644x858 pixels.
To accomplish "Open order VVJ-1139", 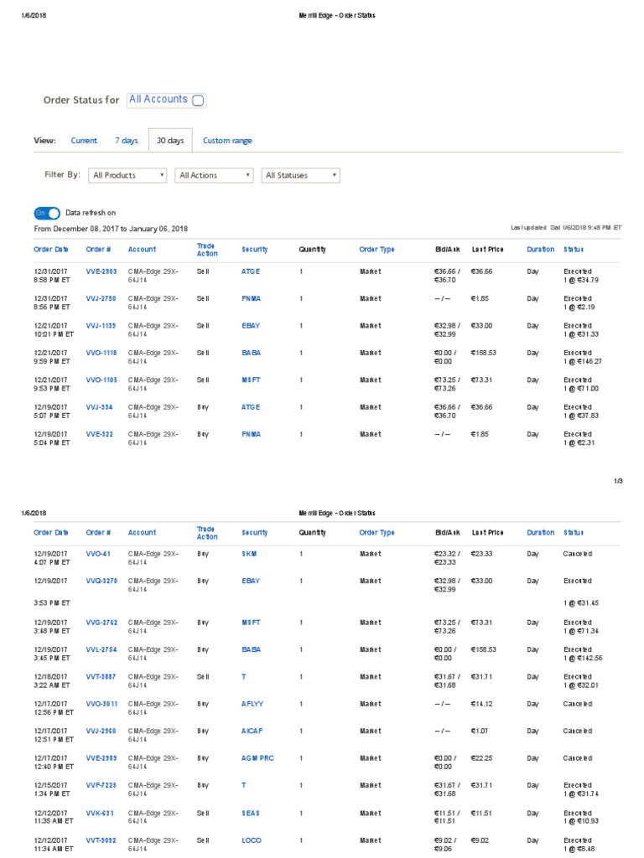I will tap(101, 326).
